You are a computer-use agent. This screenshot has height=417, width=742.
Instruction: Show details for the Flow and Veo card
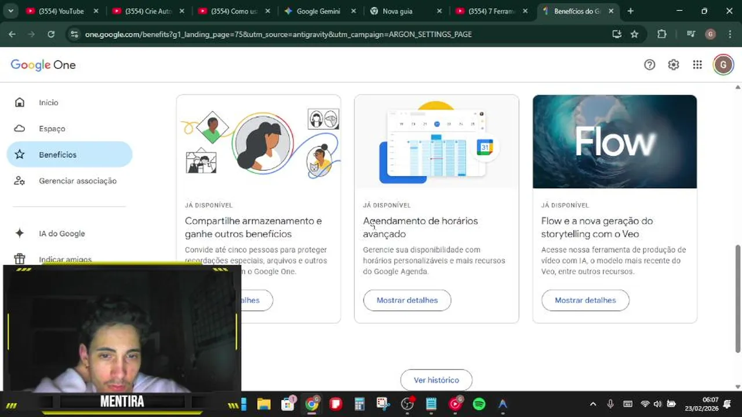click(x=585, y=300)
